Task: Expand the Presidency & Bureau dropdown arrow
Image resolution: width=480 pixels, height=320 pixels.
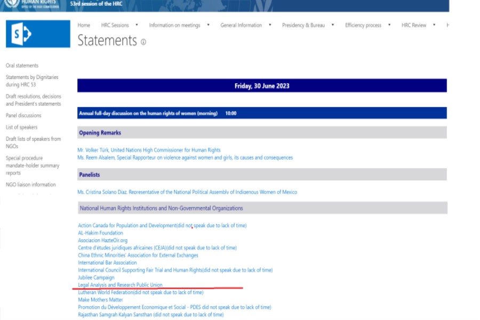Action: (x=333, y=25)
